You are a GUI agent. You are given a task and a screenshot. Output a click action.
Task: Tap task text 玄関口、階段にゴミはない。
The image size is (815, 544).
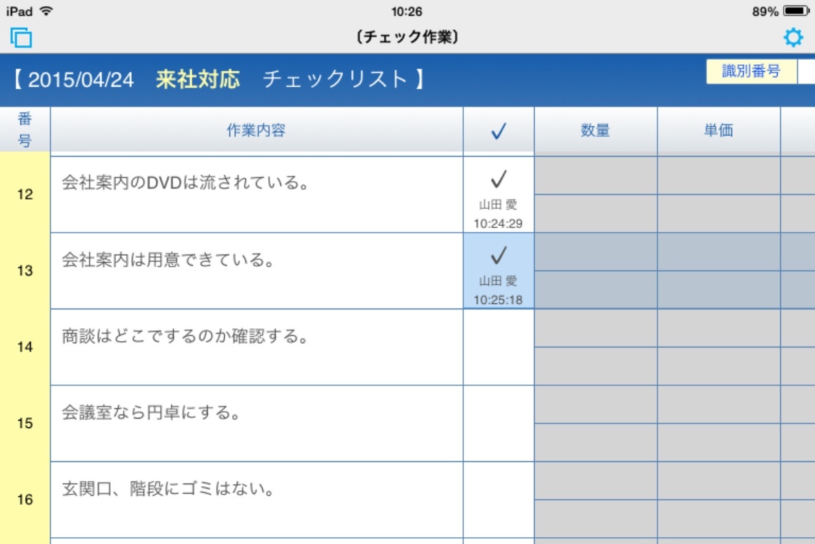[x=168, y=488]
